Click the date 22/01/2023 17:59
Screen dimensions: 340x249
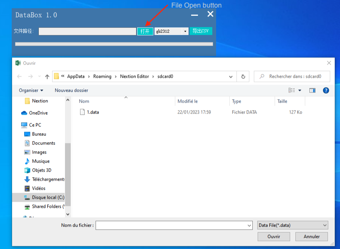click(x=194, y=112)
